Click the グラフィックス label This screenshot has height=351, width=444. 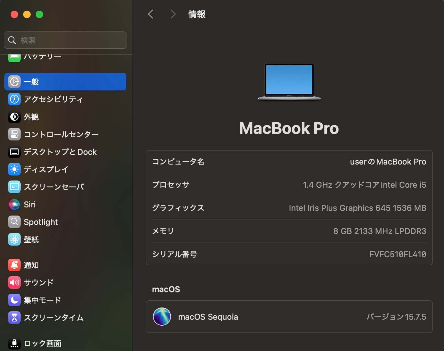(178, 208)
